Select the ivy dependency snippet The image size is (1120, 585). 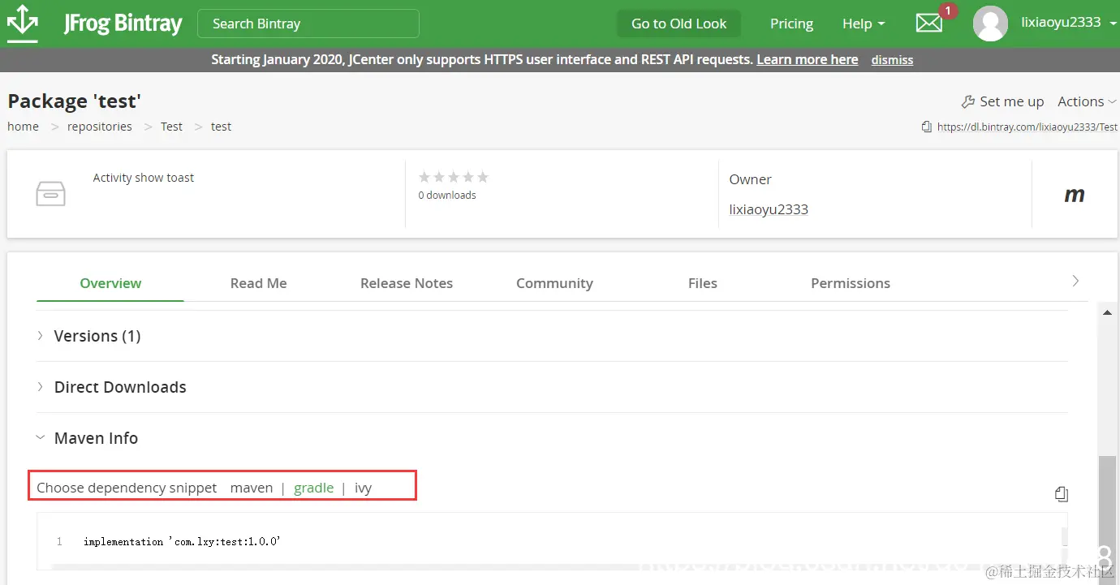(363, 488)
